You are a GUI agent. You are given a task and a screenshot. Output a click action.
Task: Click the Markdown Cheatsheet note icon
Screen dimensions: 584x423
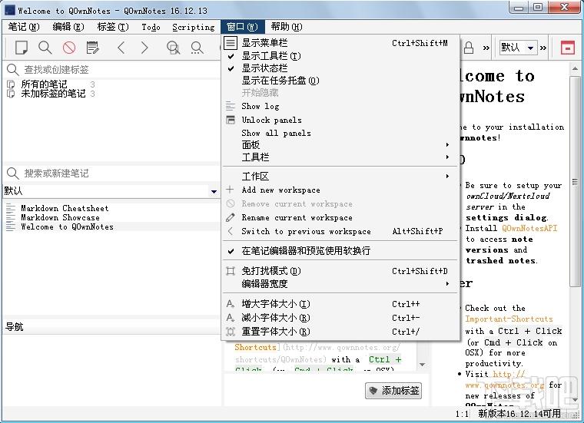click(11, 208)
